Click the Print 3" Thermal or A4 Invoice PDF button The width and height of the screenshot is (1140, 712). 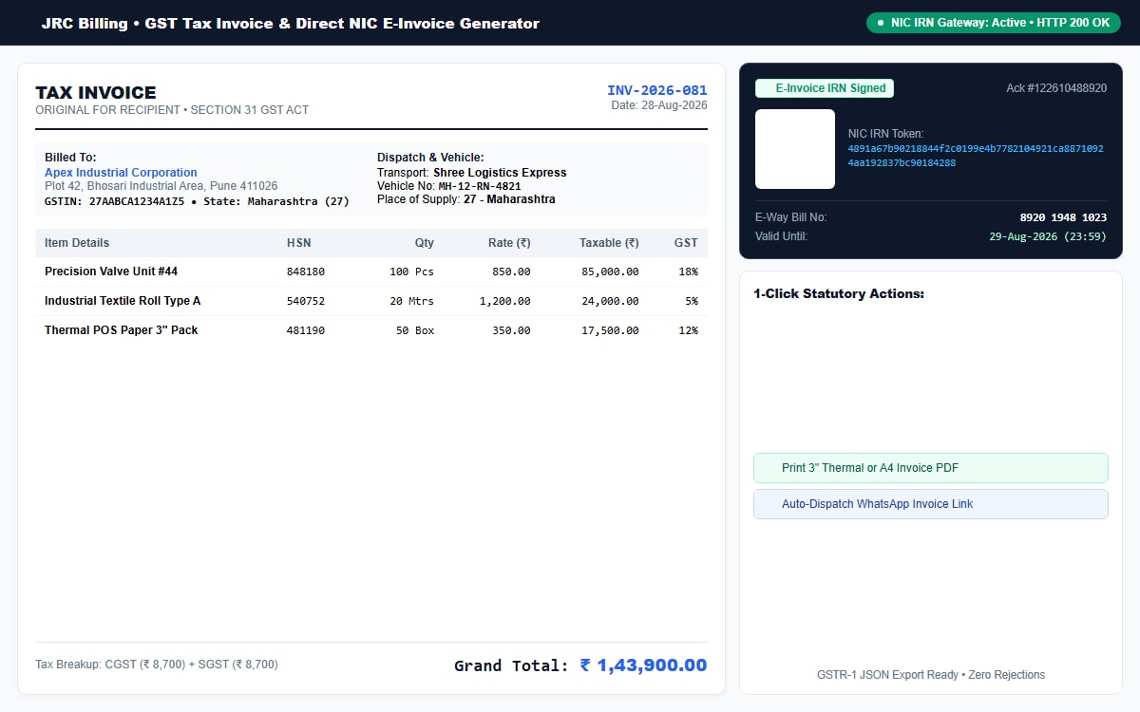click(x=931, y=468)
